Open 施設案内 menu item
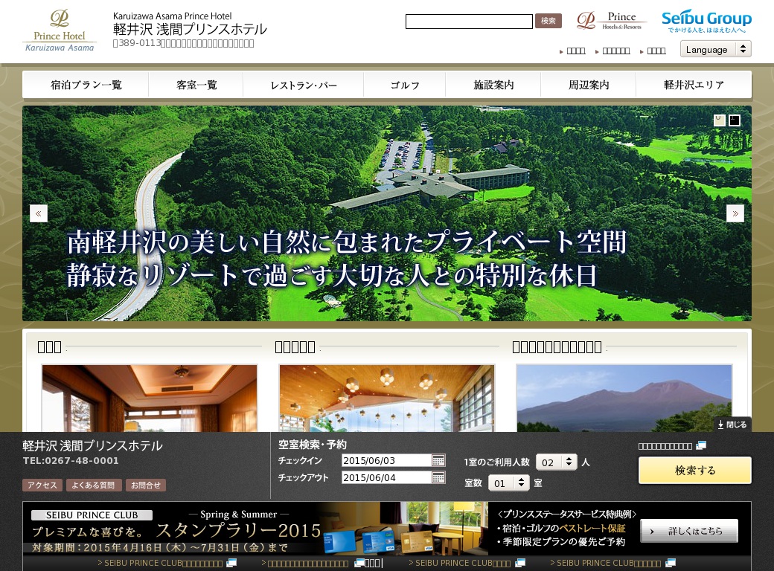 (493, 85)
